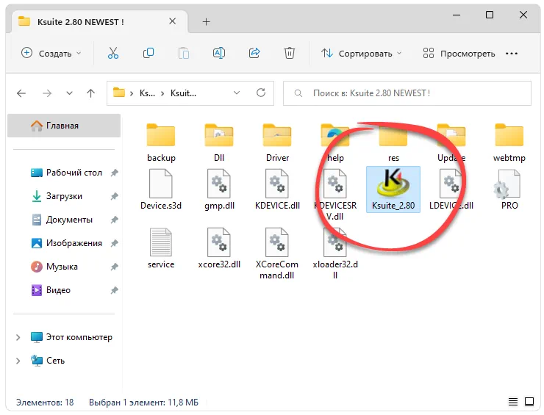Select the xcore32.dll file
Screen dimensions: 544x415
[219, 248]
